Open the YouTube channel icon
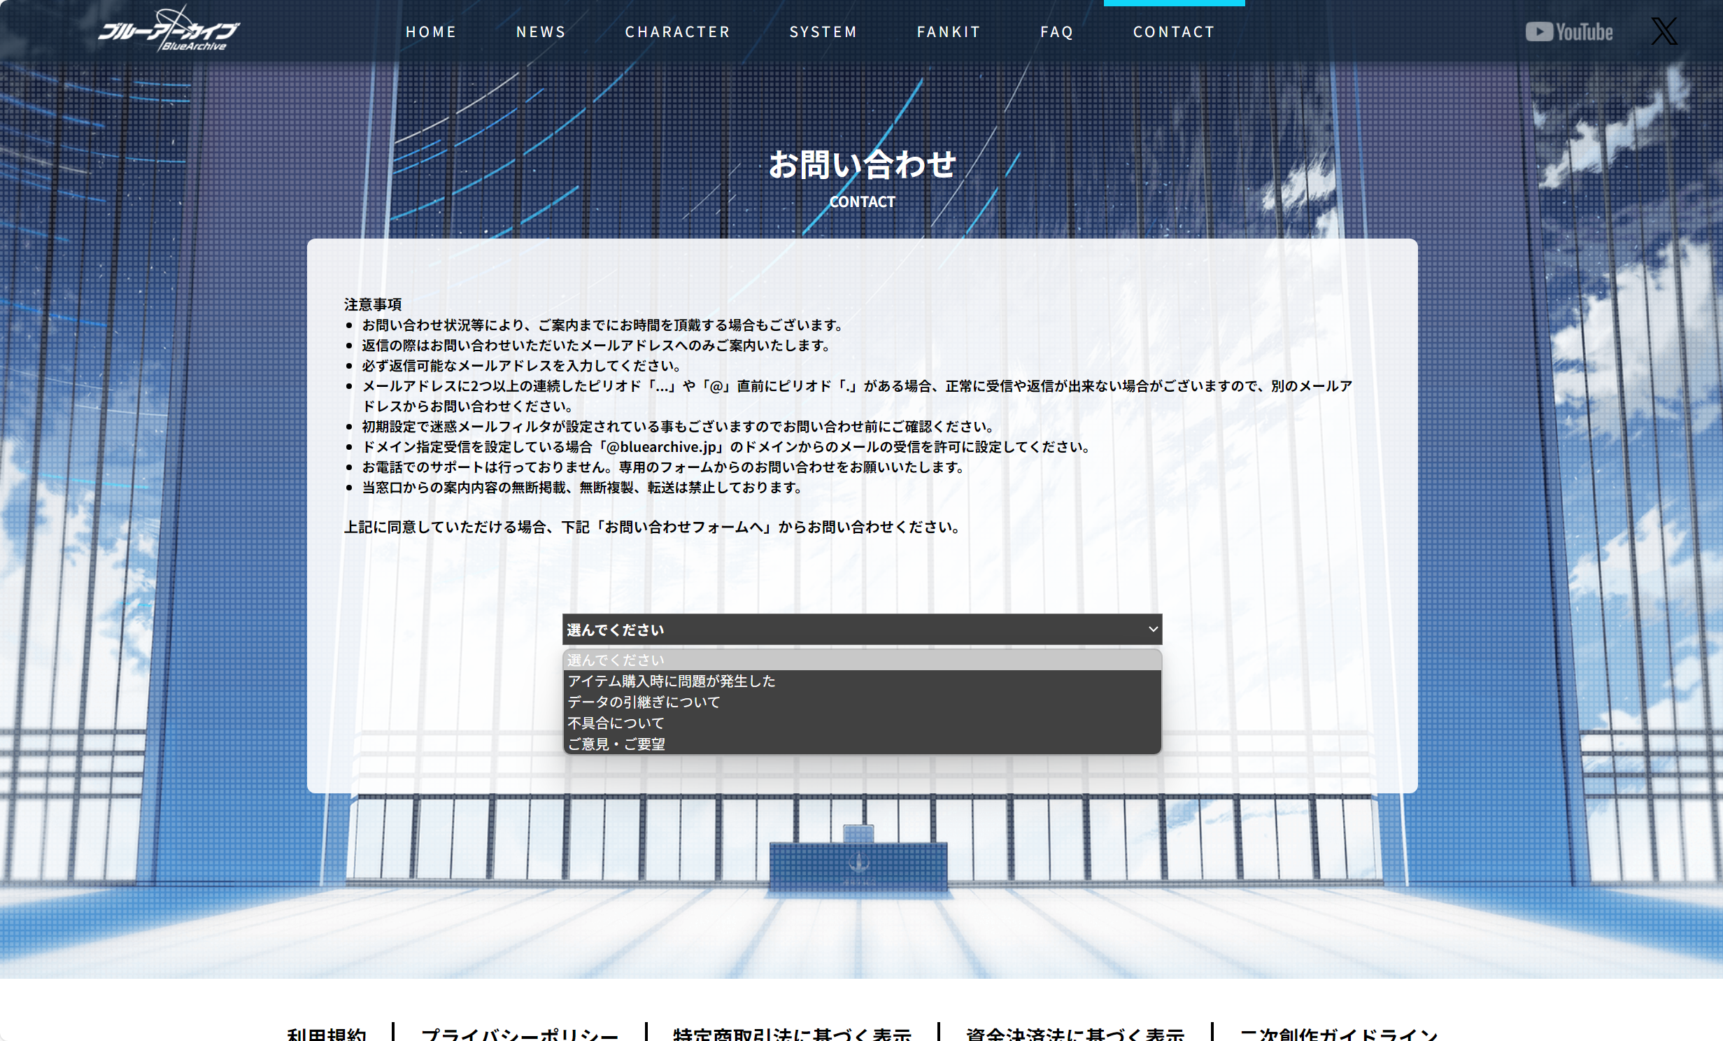This screenshot has height=1041, width=1723. coord(1569,31)
